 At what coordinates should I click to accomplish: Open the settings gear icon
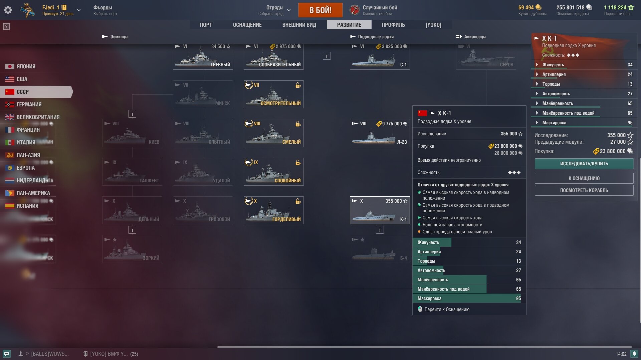coord(8,10)
